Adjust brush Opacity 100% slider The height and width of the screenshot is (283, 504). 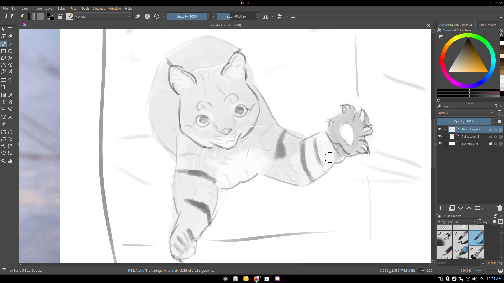pyautogui.click(x=187, y=16)
